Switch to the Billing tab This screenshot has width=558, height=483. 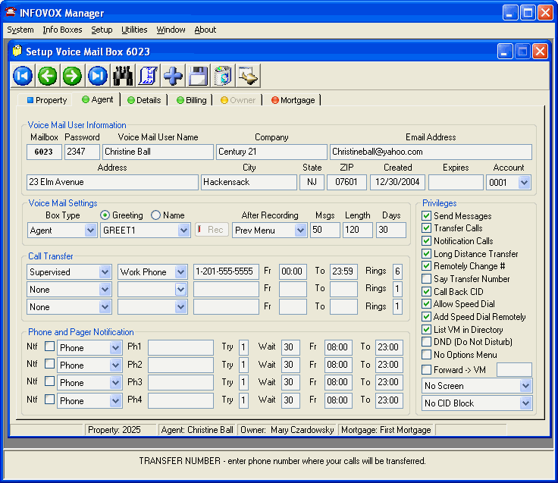coord(192,100)
